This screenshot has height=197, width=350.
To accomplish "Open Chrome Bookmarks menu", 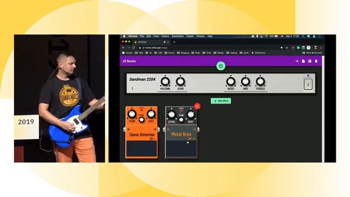I will 178,36.
